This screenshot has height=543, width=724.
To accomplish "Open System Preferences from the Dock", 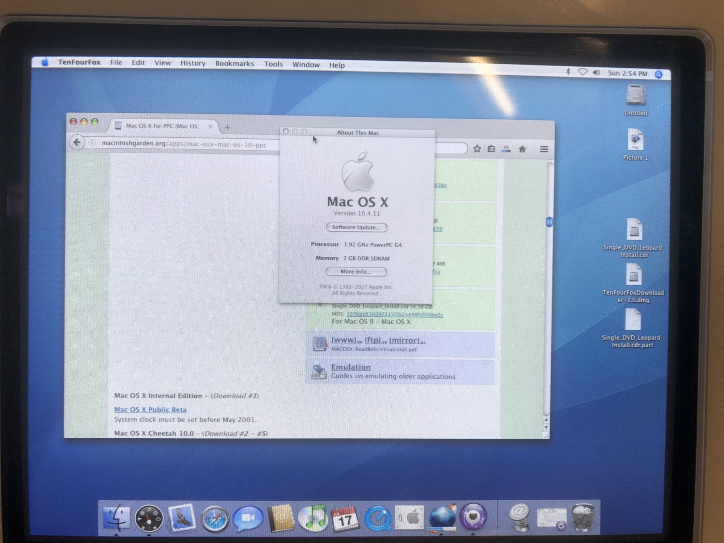I will pos(409,518).
